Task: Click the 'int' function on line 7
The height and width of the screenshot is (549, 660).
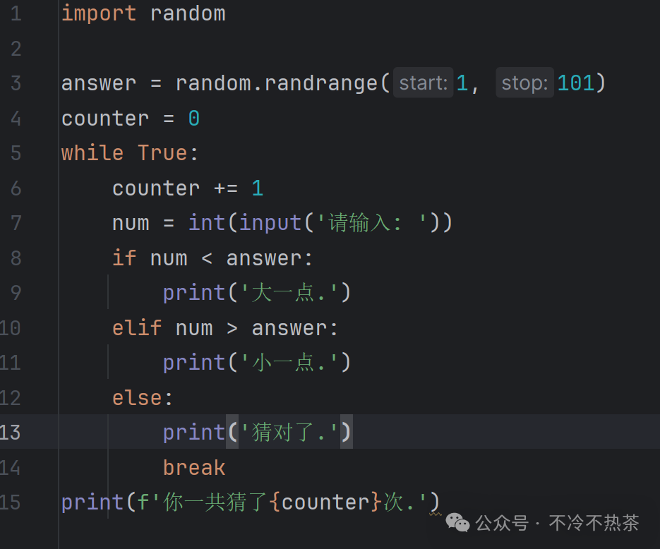Action: click(207, 222)
